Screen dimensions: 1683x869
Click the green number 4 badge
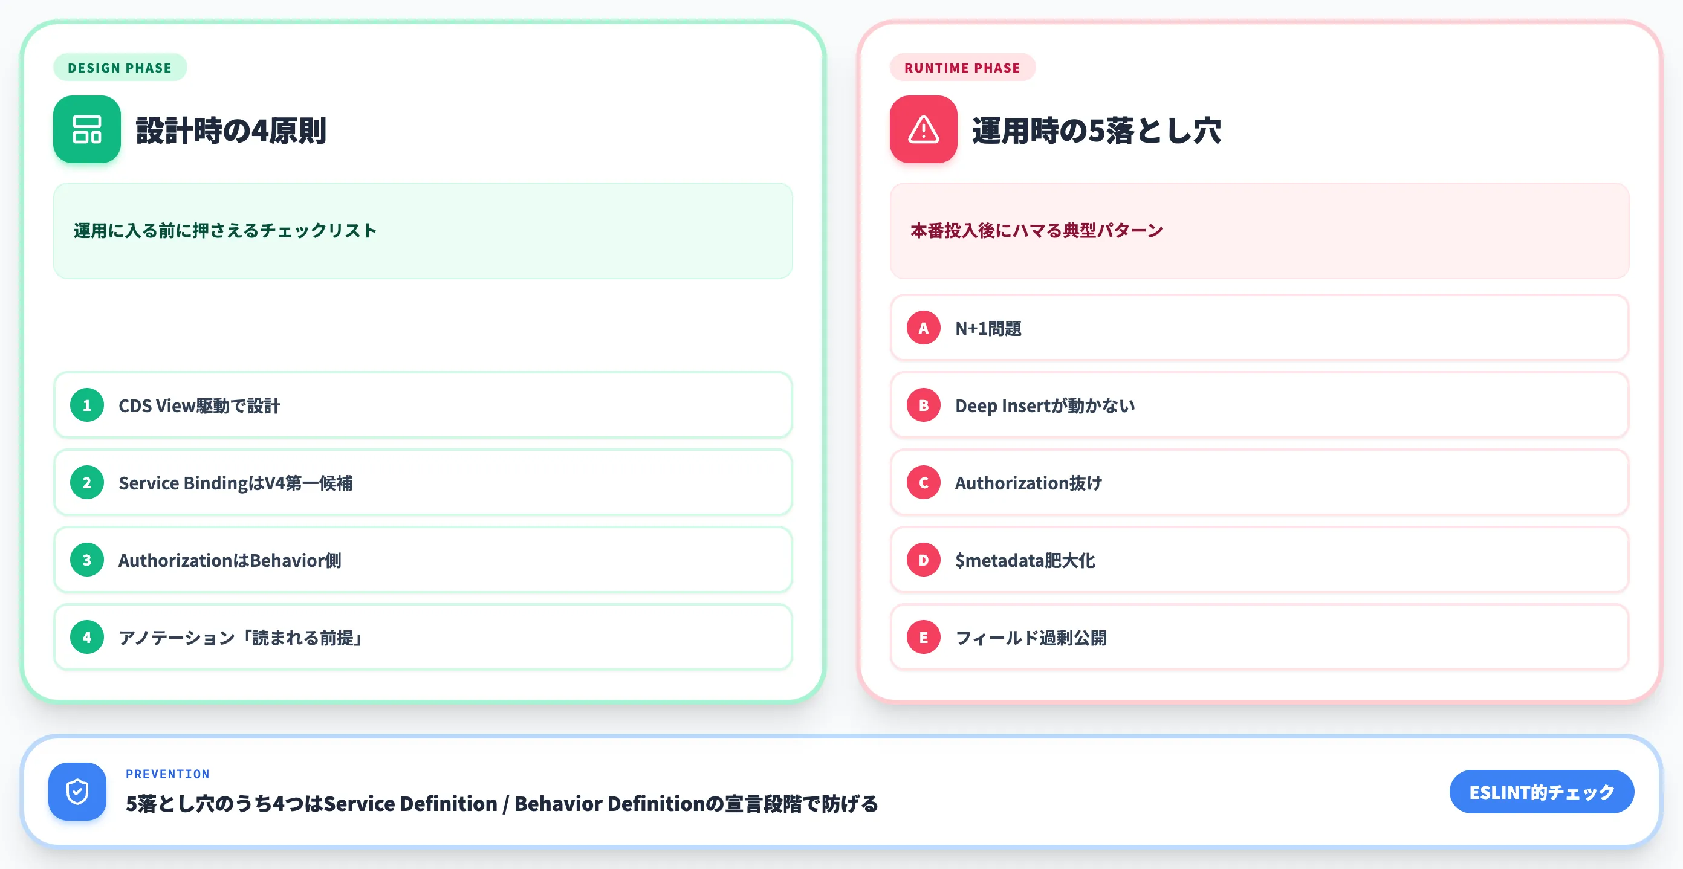coord(87,637)
